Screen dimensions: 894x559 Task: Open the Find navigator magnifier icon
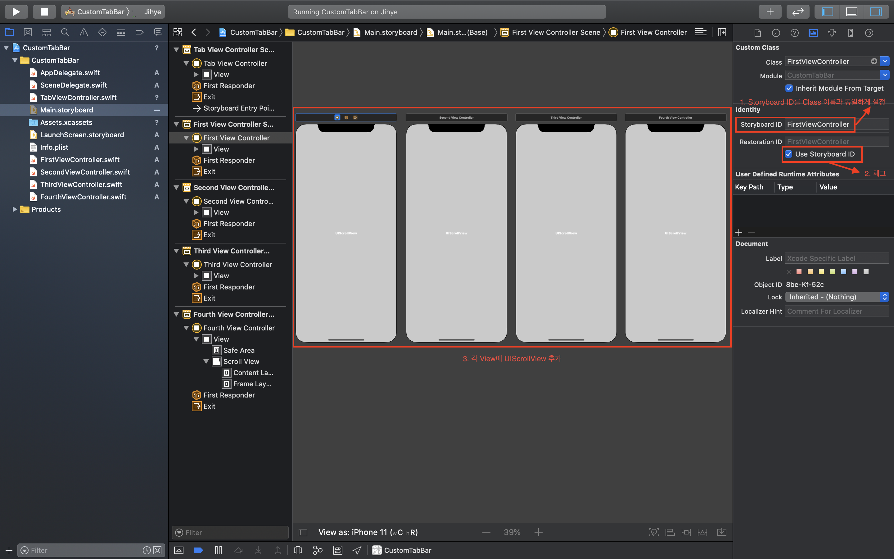click(x=65, y=33)
